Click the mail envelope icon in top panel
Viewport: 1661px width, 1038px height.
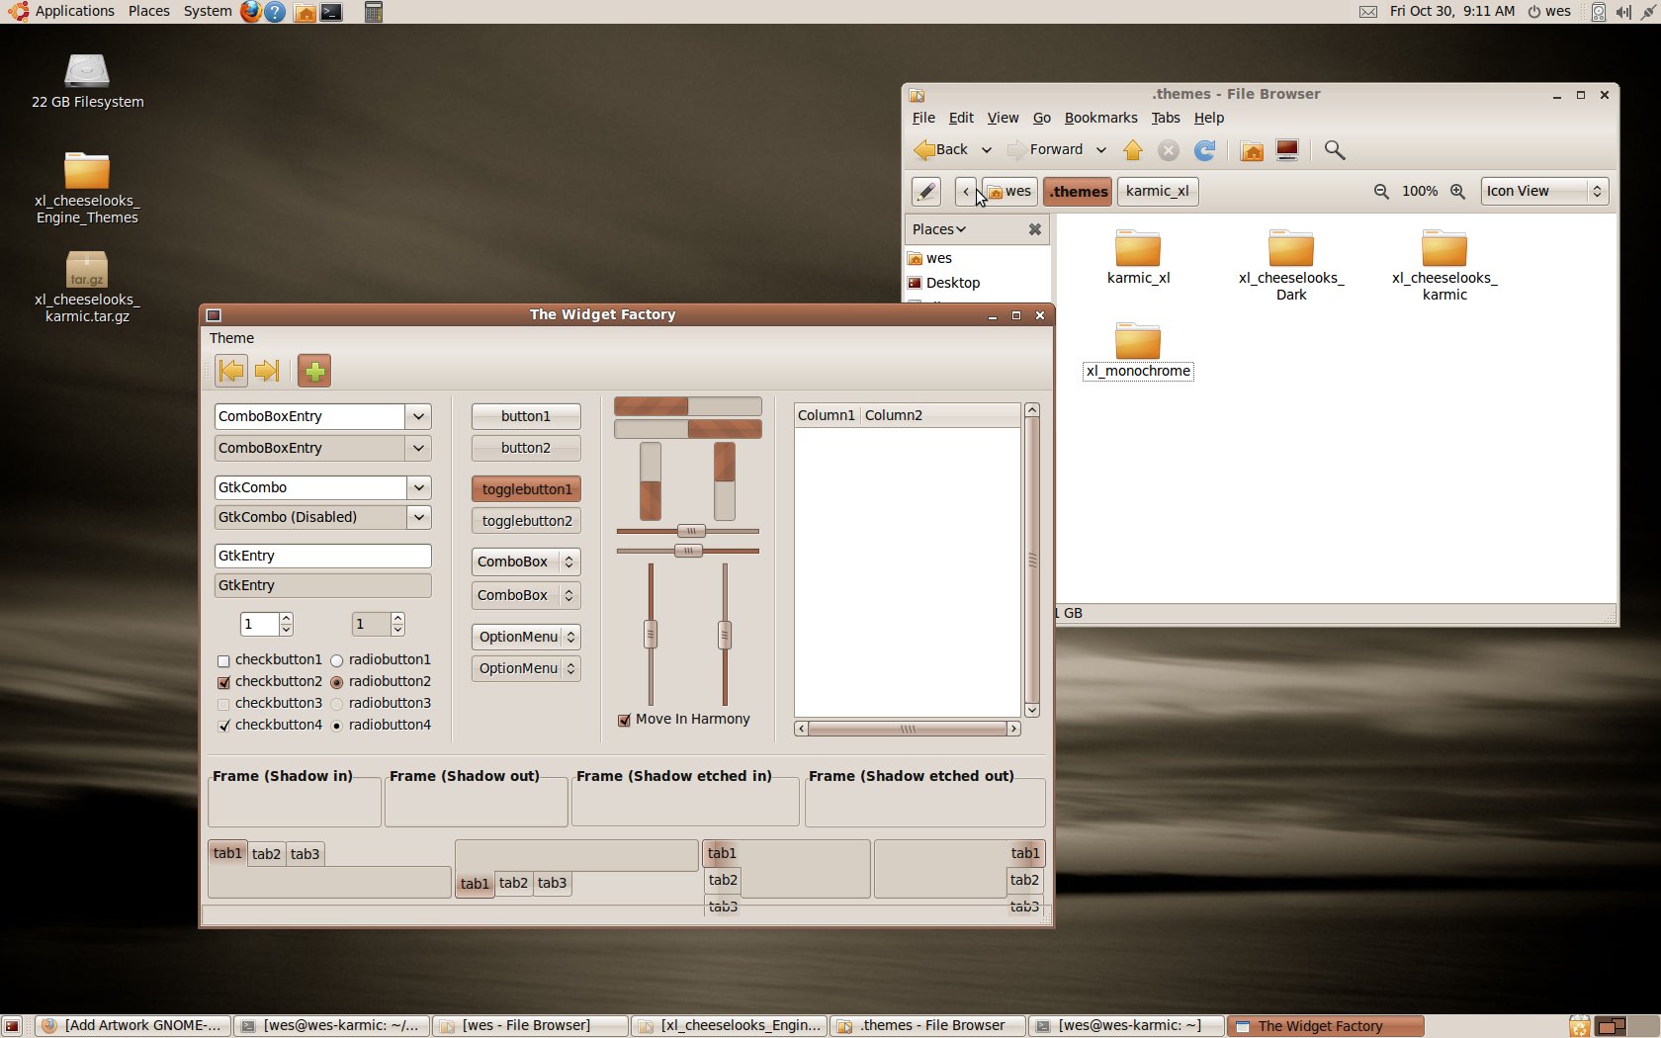pos(1368,12)
